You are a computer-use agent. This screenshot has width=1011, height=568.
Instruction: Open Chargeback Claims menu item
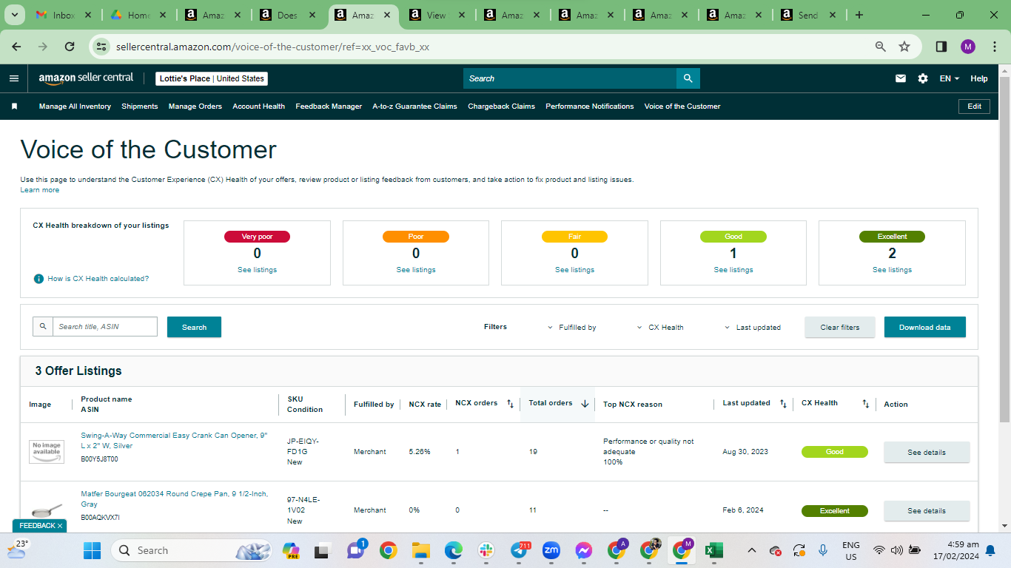(x=501, y=106)
